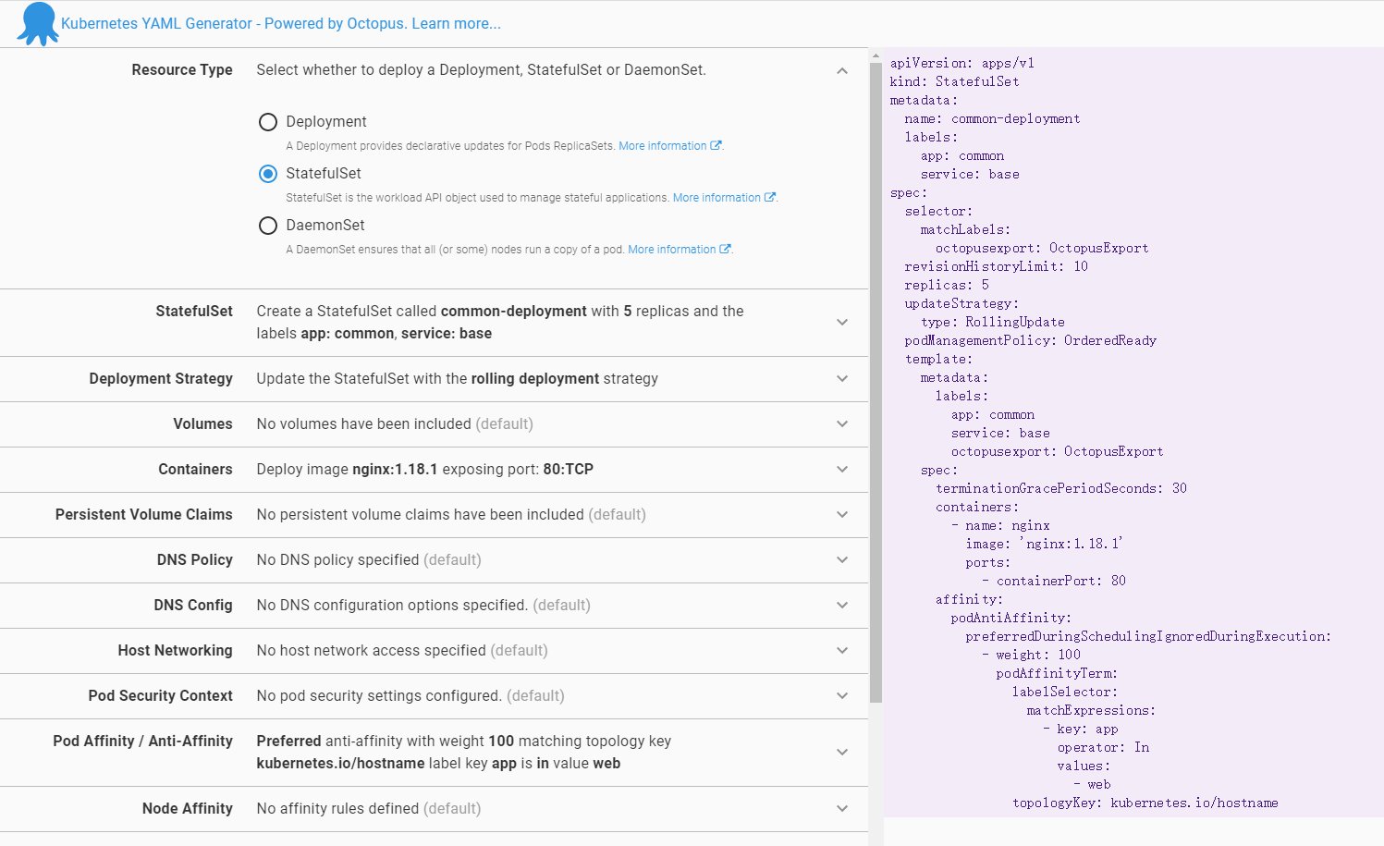Expand the Pod Affinity / Anti-Affinity chevron
Viewport: 1384px width, 846px height.
tap(841, 753)
